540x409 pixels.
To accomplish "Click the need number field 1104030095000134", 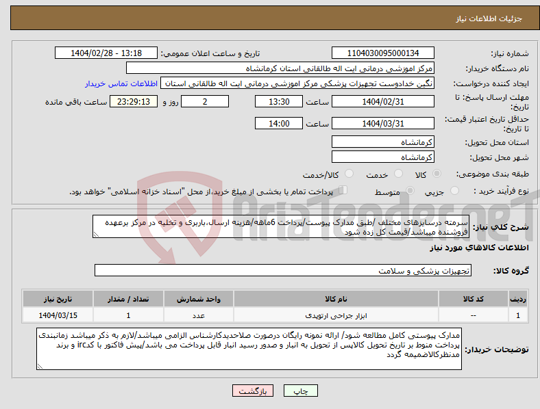I will pyautogui.click(x=383, y=53).
